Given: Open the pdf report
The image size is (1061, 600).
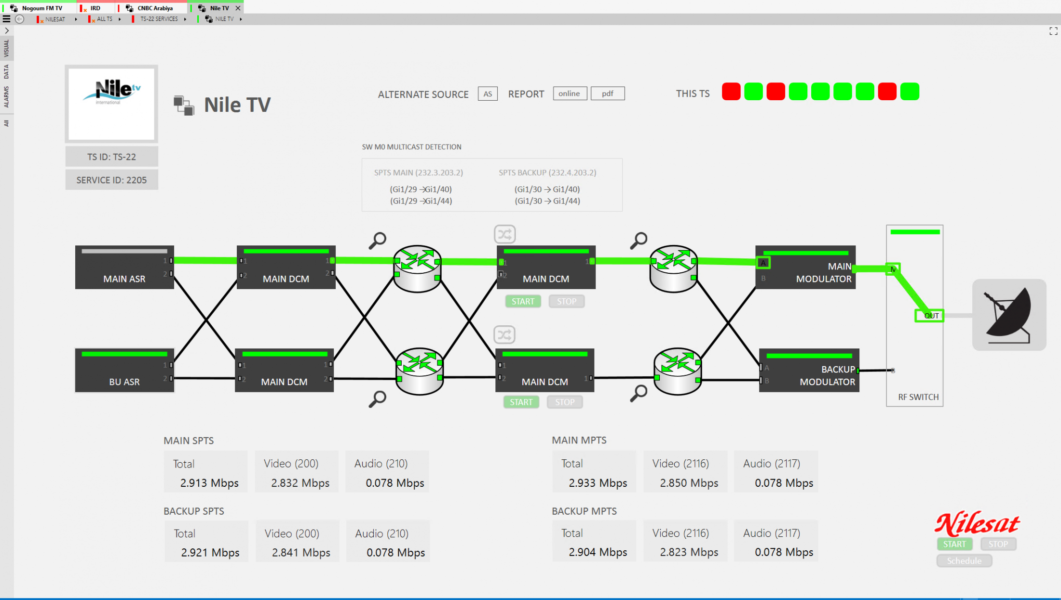Looking at the screenshot, I should (608, 93).
